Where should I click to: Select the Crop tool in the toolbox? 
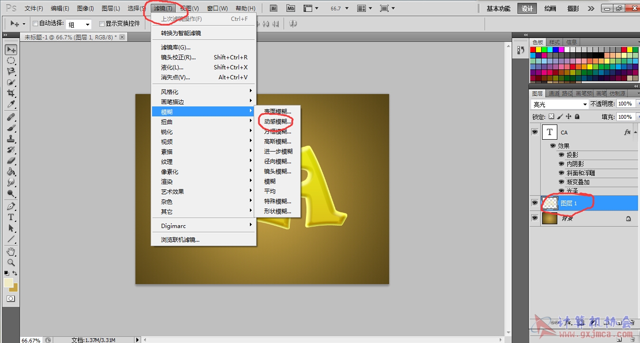coord(11,93)
